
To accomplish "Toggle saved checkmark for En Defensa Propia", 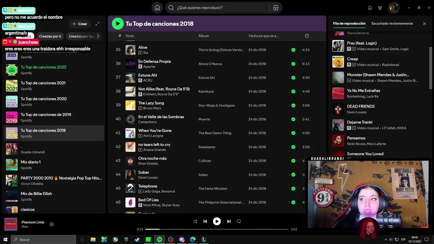I will 293,64.
